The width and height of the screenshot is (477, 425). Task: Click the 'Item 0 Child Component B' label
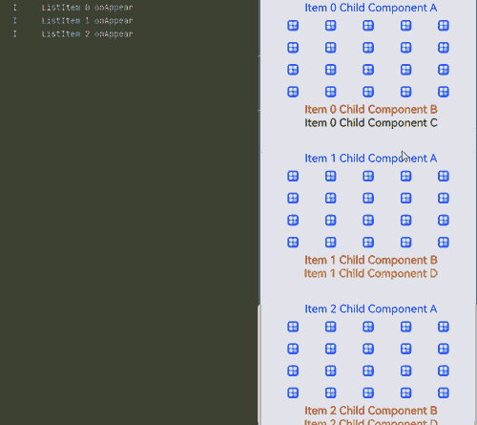[x=371, y=110]
